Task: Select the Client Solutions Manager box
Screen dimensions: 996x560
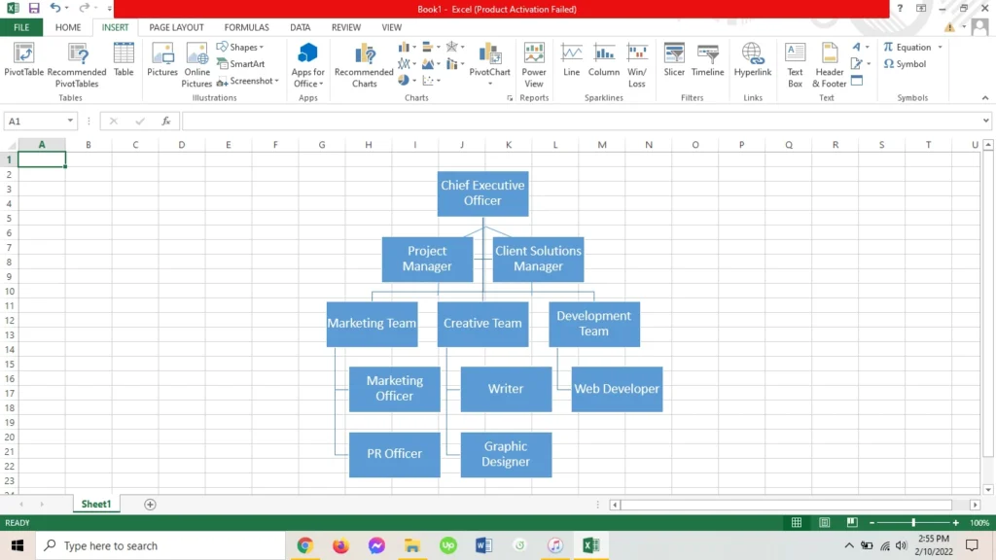Action: pyautogui.click(x=538, y=259)
